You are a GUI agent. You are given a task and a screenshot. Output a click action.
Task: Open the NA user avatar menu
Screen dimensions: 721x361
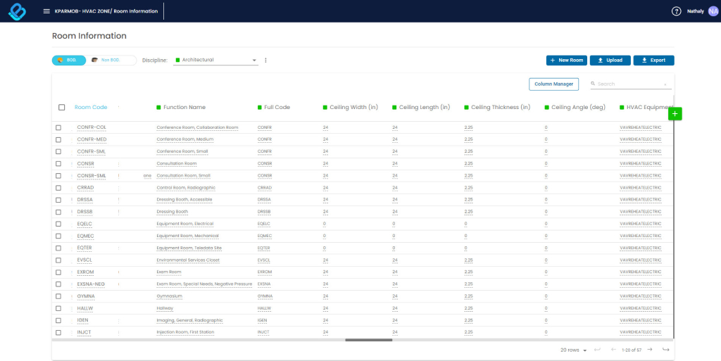tap(713, 11)
